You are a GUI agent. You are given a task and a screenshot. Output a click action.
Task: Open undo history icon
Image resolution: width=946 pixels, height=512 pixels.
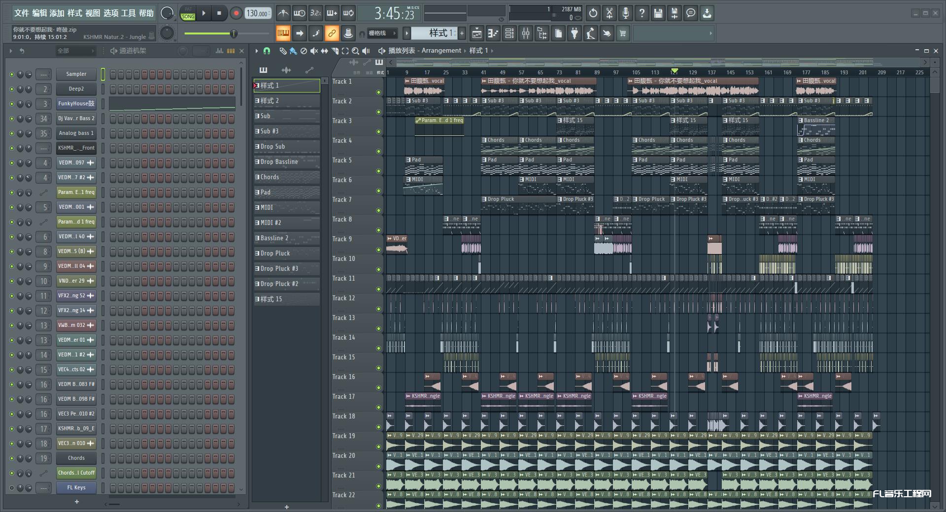(593, 13)
